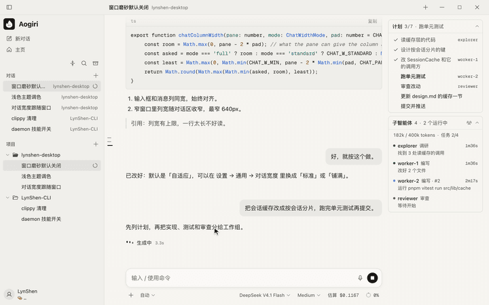Open the explorer 调研 sub-agent entry
Image resolution: width=489 pixels, height=305 pixels.
tap(435, 149)
